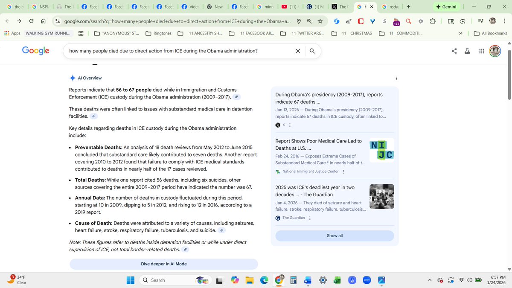
Task: Switch to the 'minn' Google tab
Action: click(265, 7)
